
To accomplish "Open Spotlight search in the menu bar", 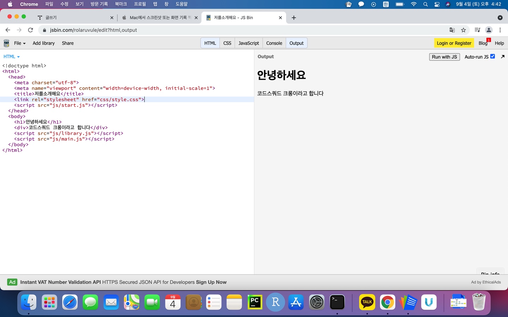I will point(425,4).
